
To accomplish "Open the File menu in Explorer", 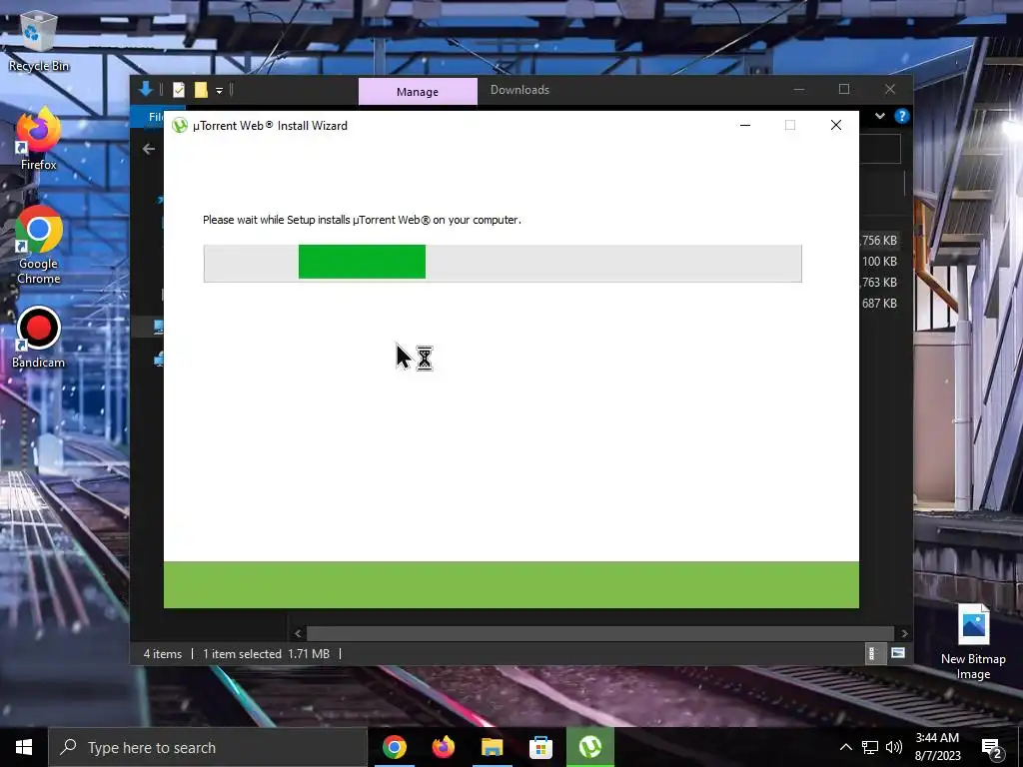I will pyautogui.click(x=155, y=117).
